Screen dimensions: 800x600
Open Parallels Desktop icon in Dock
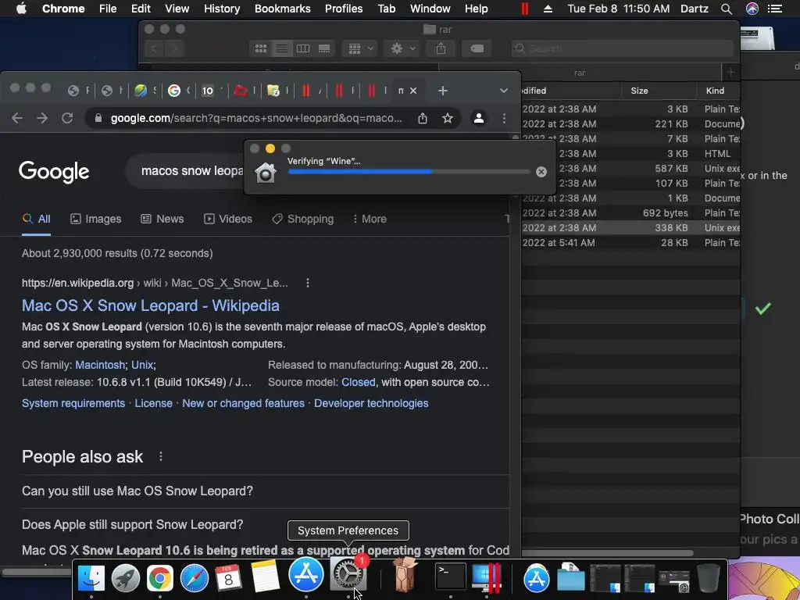pos(486,577)
